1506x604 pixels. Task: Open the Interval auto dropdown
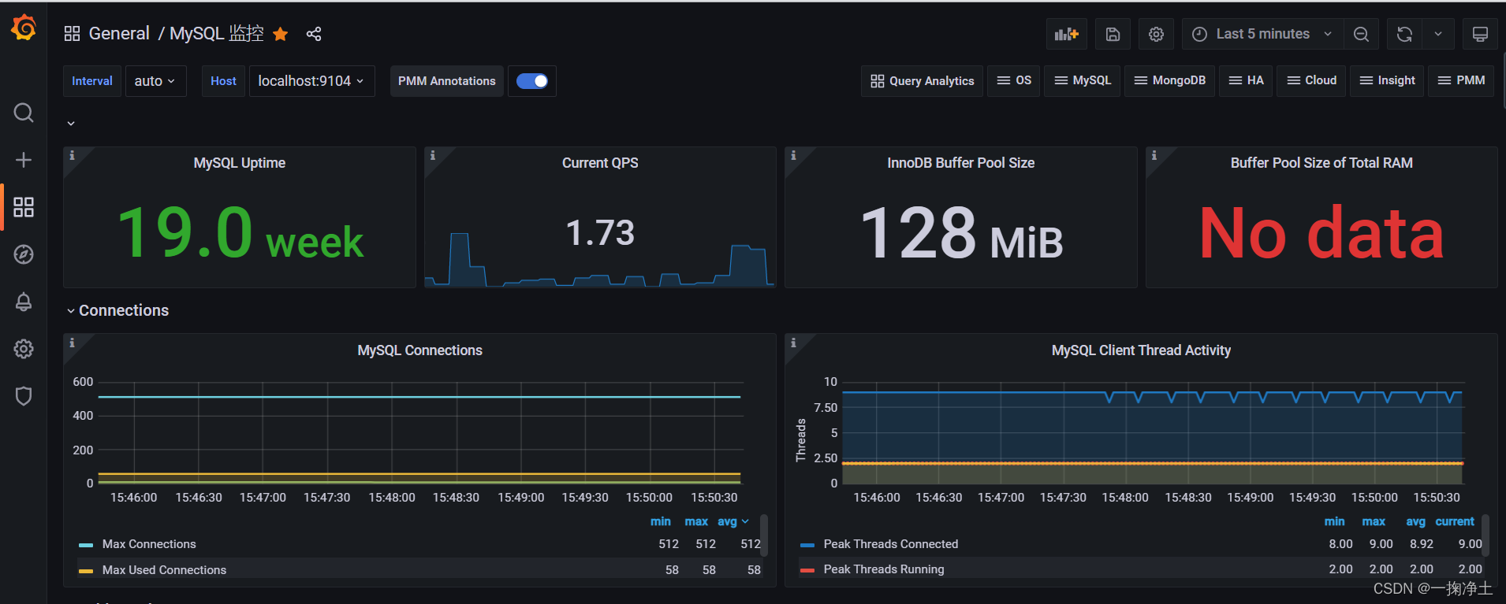[155, 81]
